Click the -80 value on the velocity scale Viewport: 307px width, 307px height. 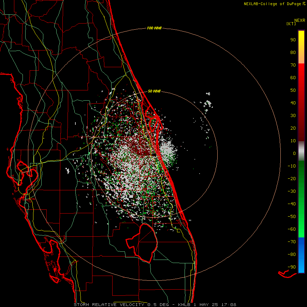point(292,254)
